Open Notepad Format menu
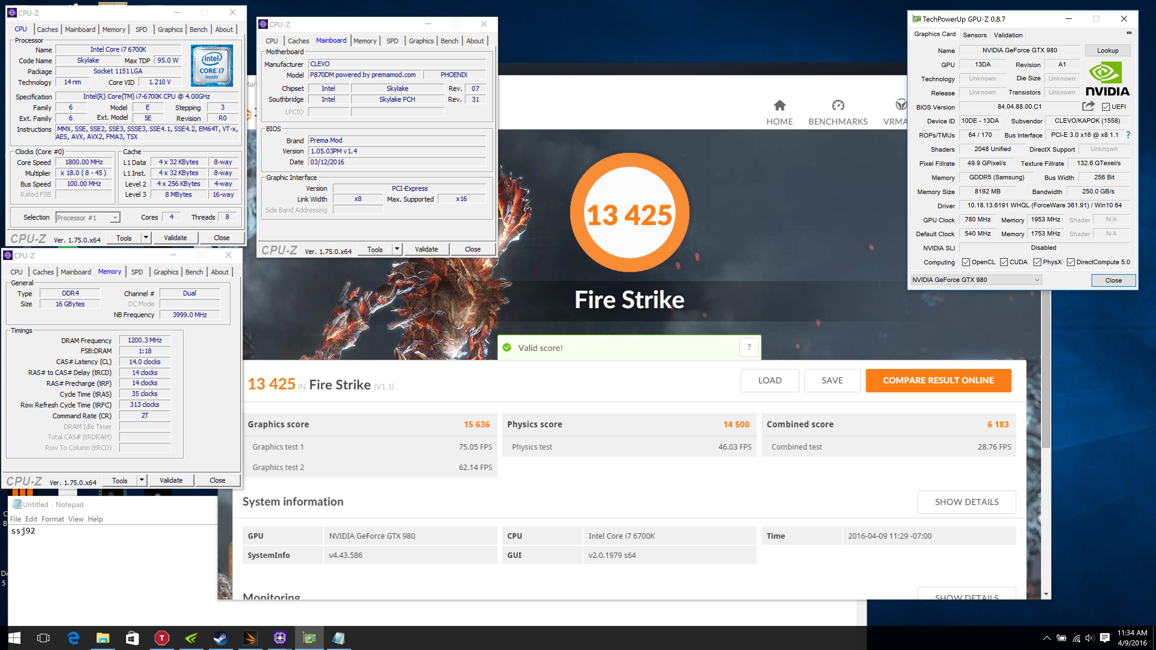The image size is (1156, 650). click(x=52, y=519)
